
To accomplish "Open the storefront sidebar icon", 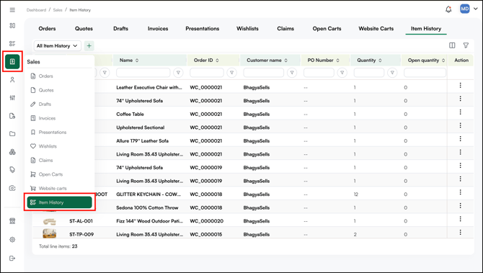I will tap(12, 221).
